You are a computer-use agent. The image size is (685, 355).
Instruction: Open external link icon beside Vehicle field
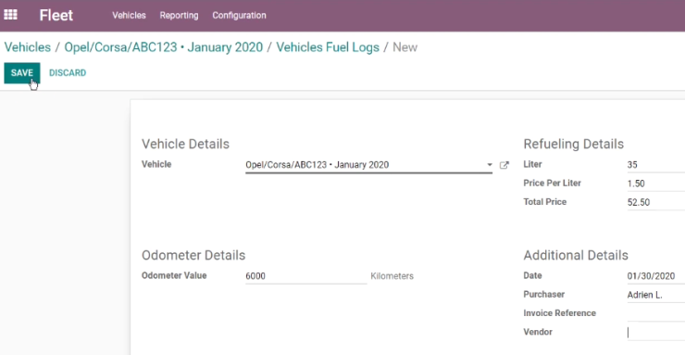(504, 165)
